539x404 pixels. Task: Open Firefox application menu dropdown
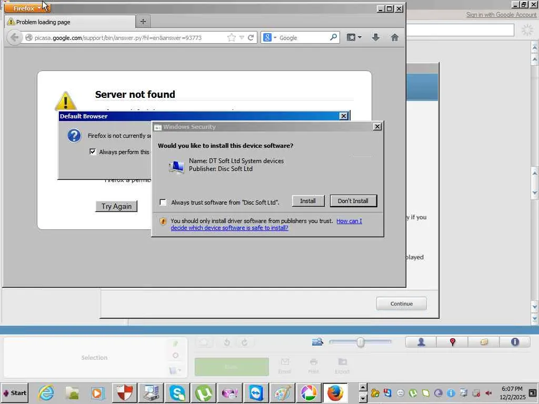click(x=27, y=8)
